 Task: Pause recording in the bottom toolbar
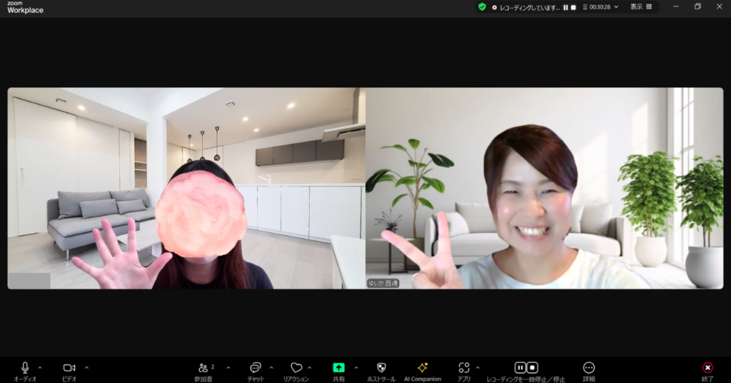click(x=520, y=367)
